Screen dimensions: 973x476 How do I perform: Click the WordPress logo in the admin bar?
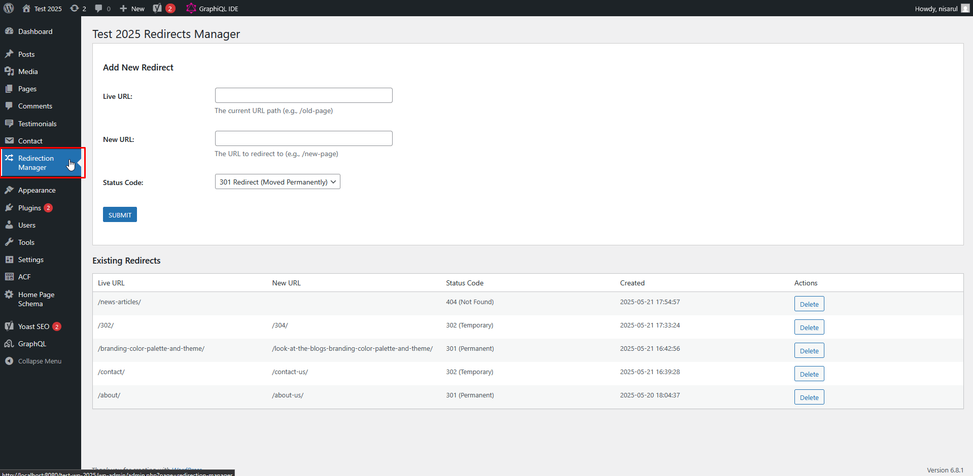click(x=8, y=8)
